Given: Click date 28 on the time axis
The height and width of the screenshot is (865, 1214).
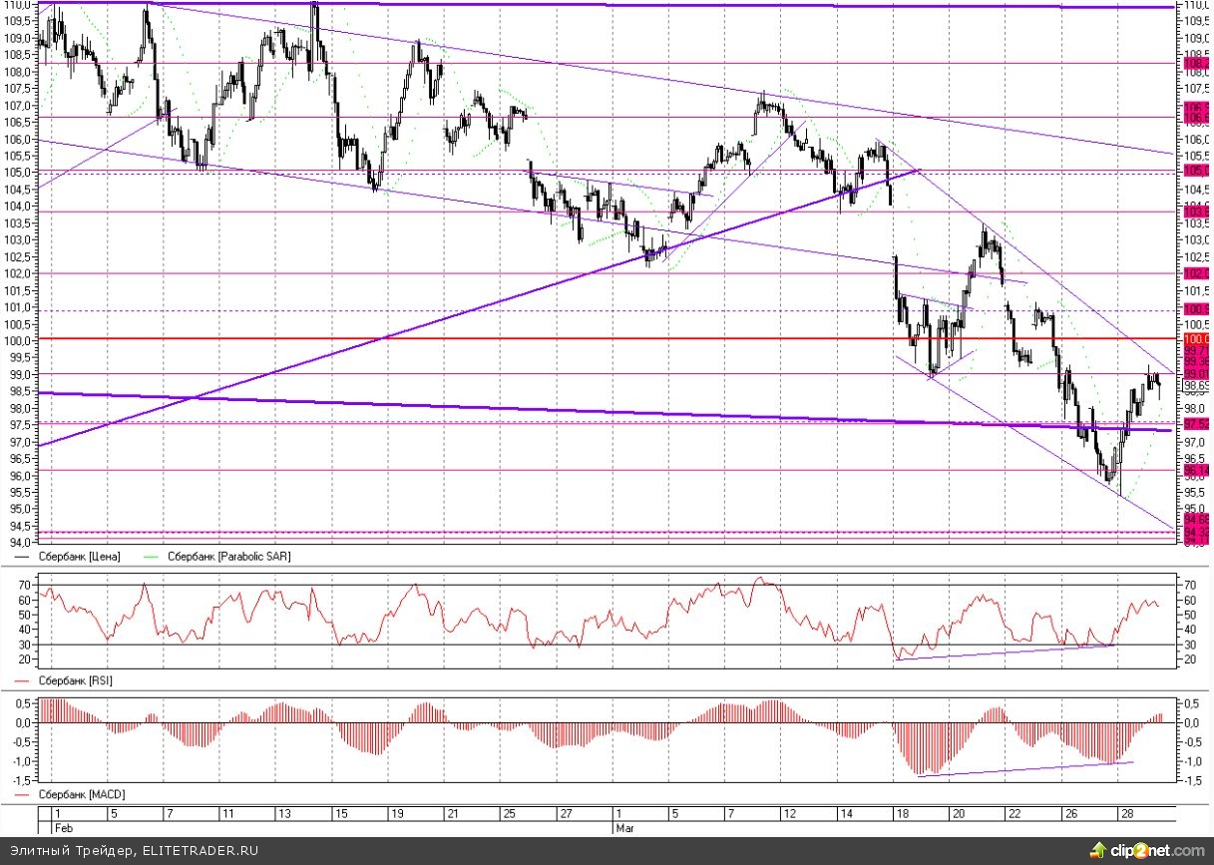Looking at the screenshot, I should 1125,814.
